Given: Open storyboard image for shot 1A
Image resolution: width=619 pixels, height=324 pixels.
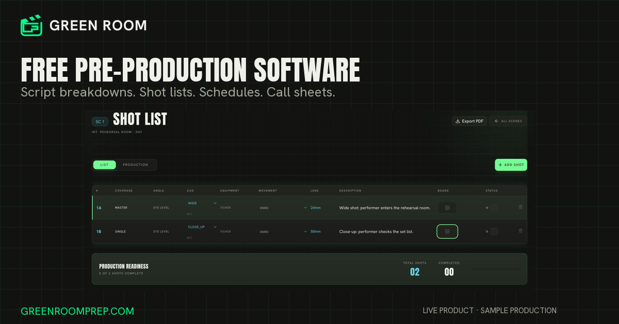Looking at the screenshot, I should [x=447, y=208].
